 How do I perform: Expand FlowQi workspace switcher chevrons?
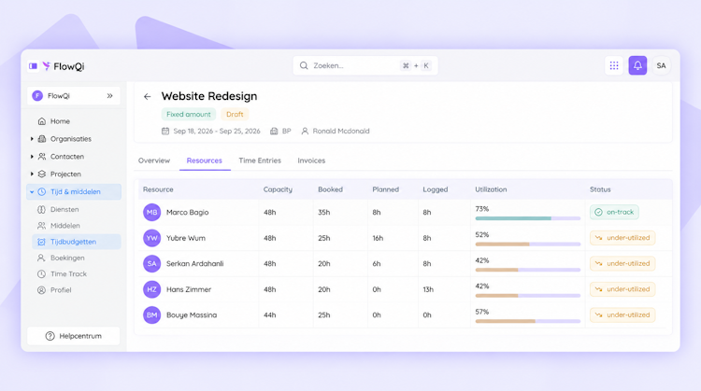[110, 96]
